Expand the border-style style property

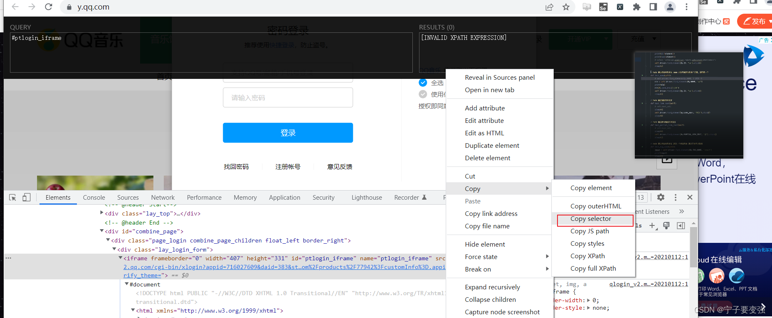[x=588, y=308]
